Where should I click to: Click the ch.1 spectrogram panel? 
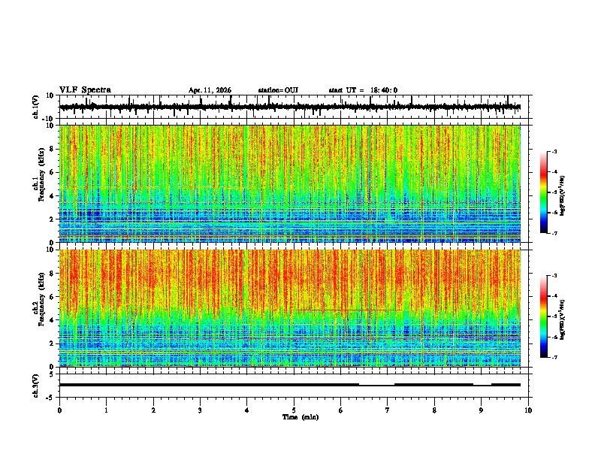click(x=289, y=183)
